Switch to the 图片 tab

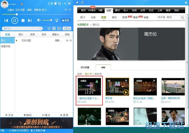point(21,35)
